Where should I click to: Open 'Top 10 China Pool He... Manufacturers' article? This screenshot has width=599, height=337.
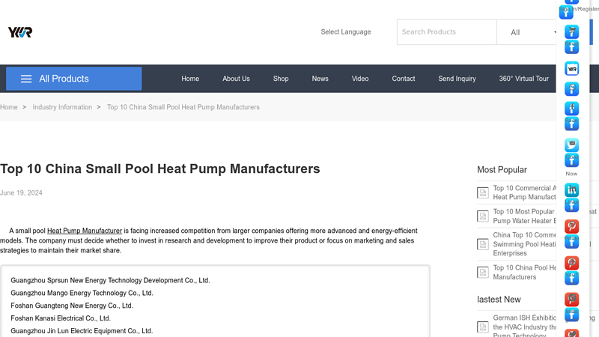[x=525, y=273]
